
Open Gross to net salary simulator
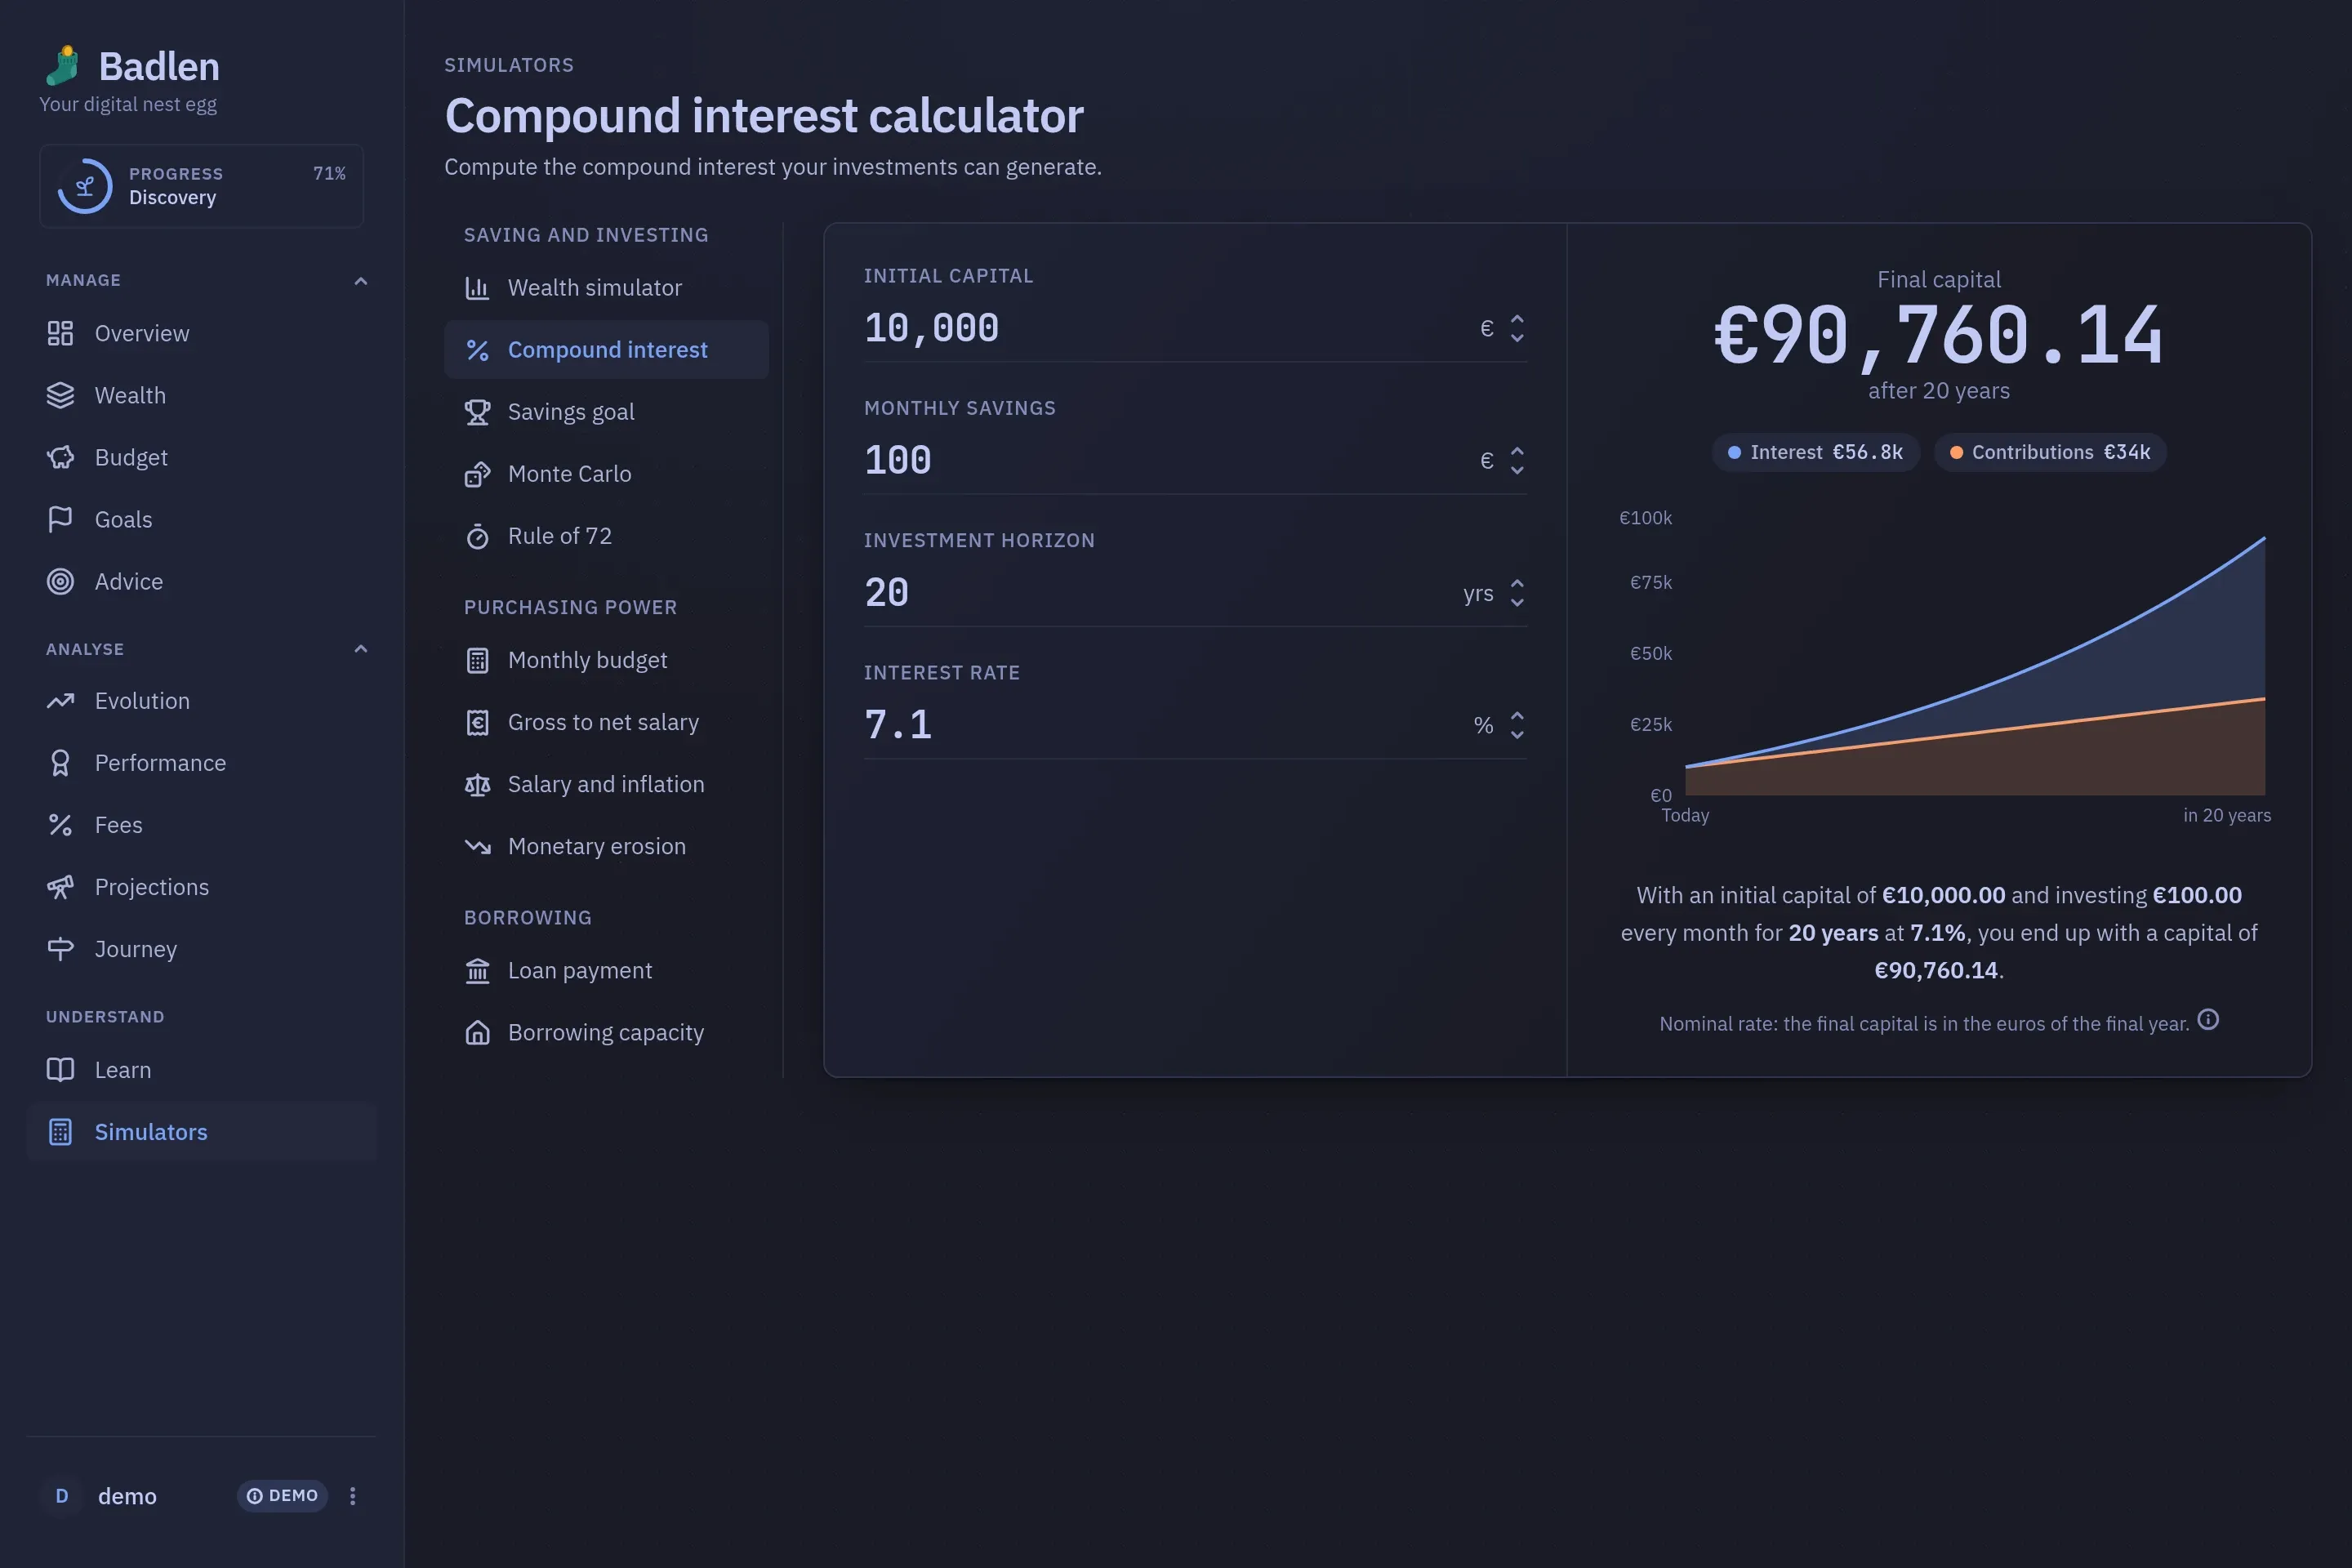tap(606, 722)
